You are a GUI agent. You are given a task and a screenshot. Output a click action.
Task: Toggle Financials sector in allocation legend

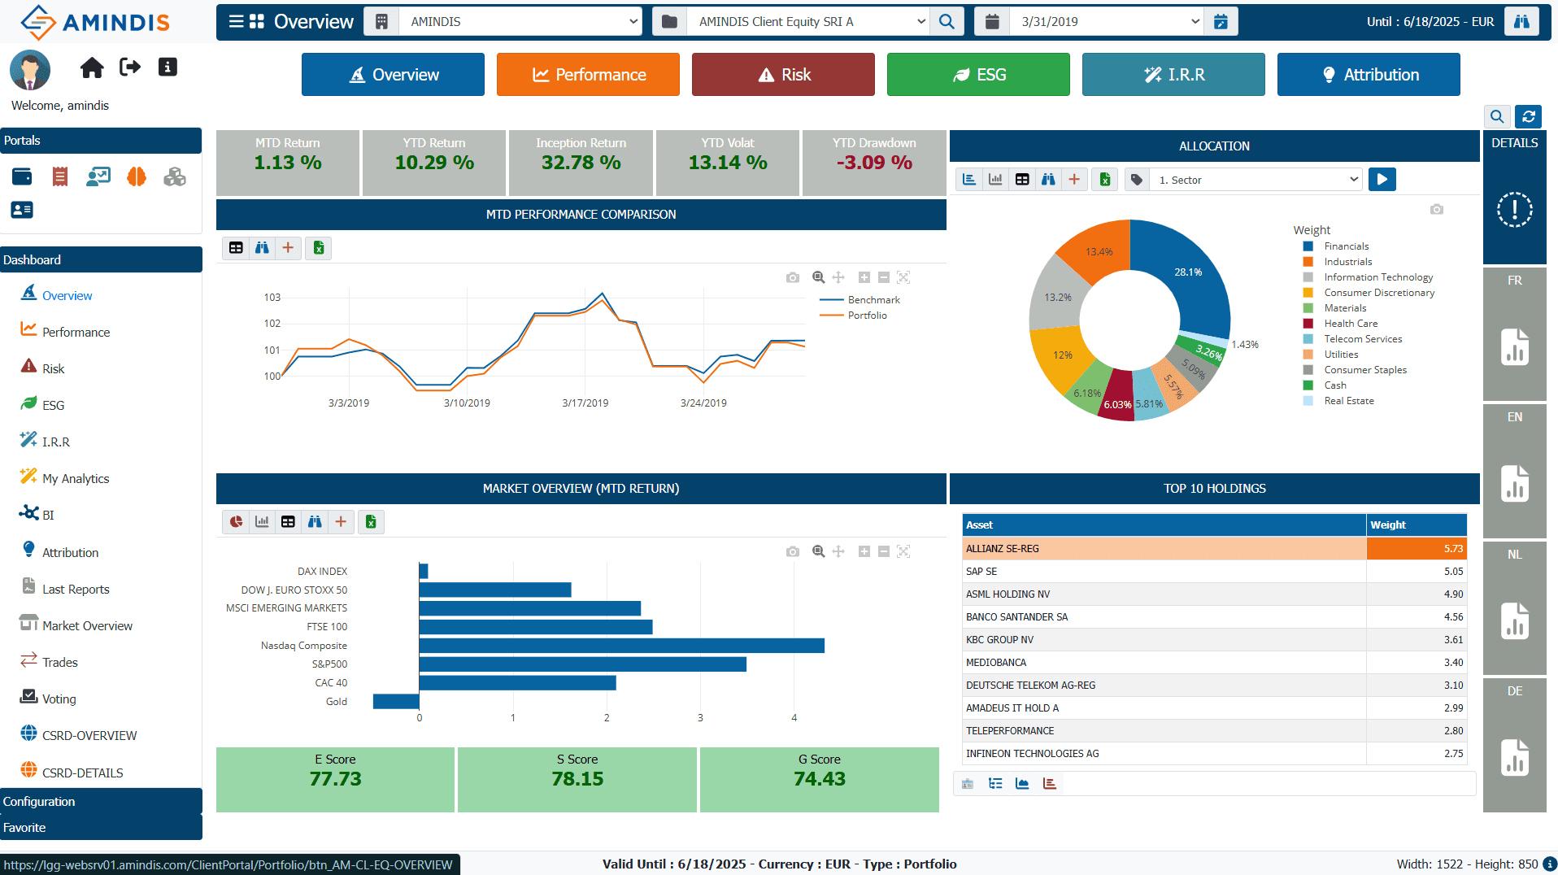point(1346,246)
